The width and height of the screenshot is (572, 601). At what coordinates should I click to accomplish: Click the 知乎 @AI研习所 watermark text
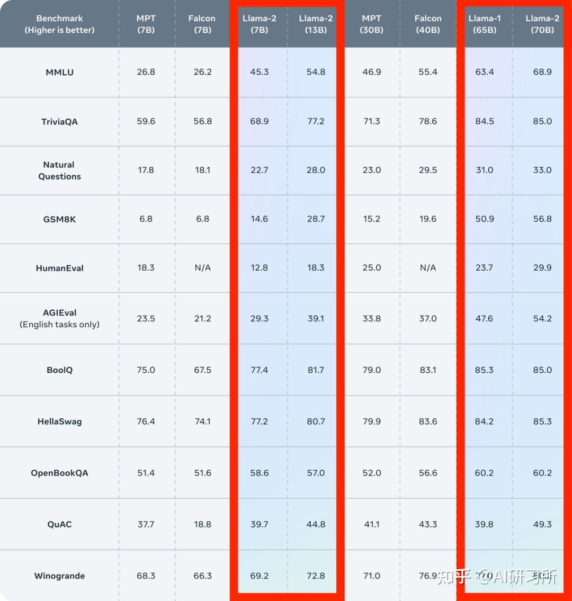[497, 577]
